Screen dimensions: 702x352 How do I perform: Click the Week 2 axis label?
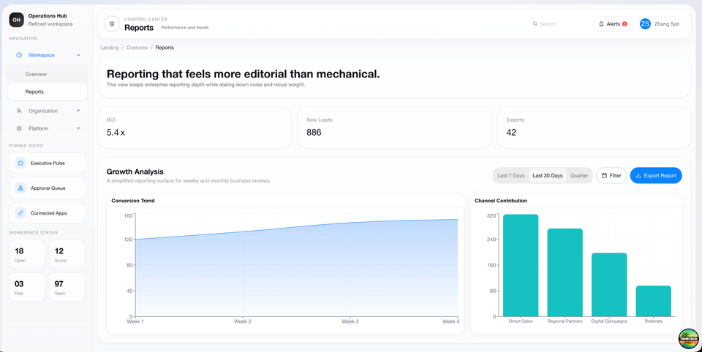click(x=243, y=321)
